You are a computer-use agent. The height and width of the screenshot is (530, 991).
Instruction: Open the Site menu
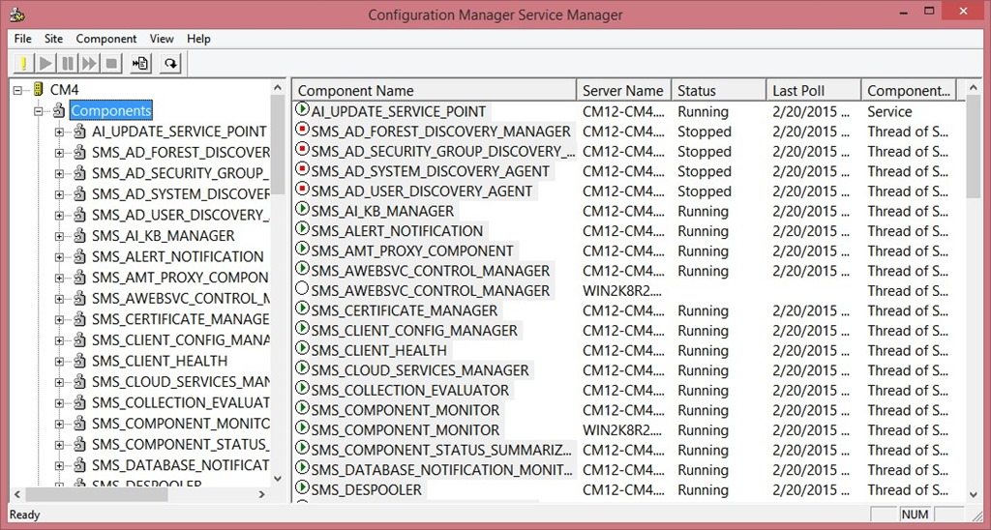pos(54,39)
